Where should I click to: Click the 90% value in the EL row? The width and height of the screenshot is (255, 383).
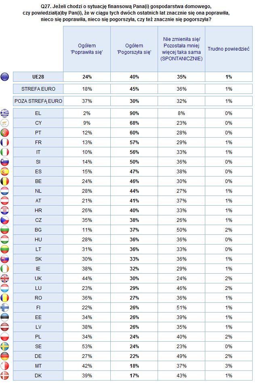pyautogui.click(x=134, y=113)
